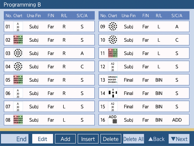Select the red-green chart icon in row 11

(113, 53)
